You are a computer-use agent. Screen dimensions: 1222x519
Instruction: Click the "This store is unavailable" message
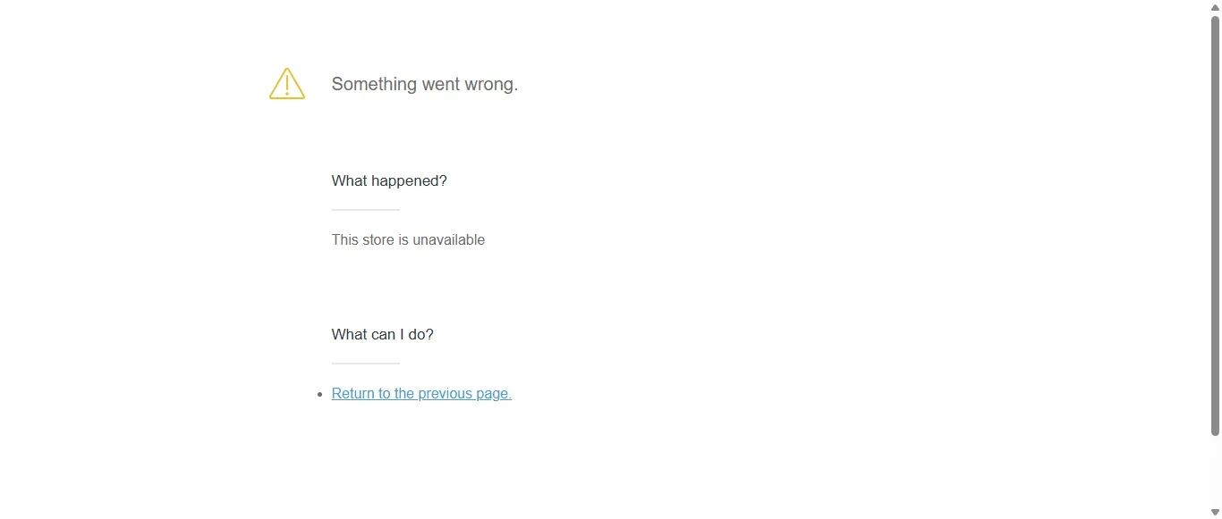(x=408, y=240)
